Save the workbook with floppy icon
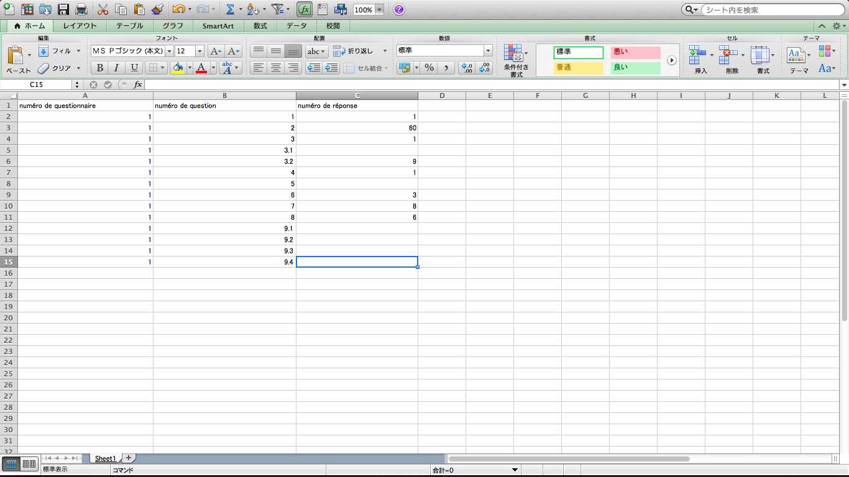Viewport: 849px width, 477px height. (x=63, y=9)
